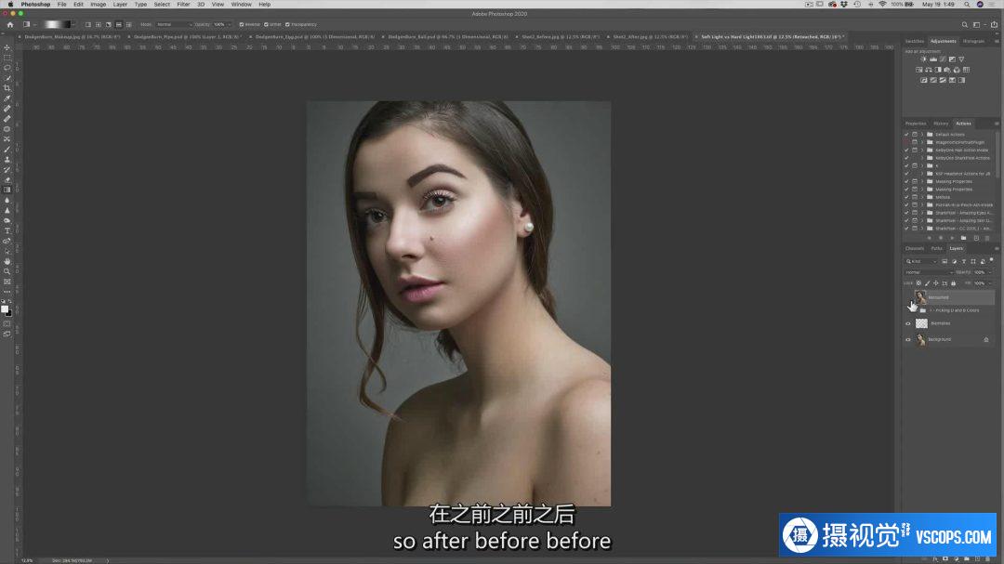Select the Blemishes layer thumbnail
This screenshot has height=564, width=1004.
(x=921, y=323)
